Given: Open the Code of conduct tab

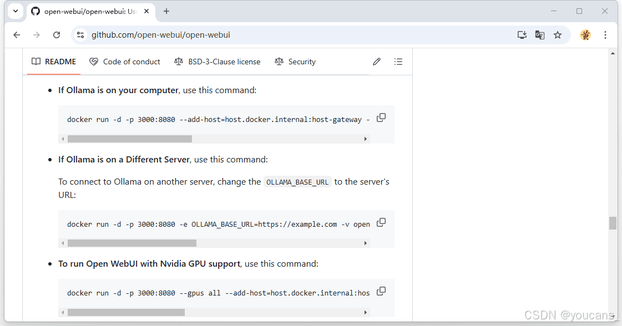Looking at the screenshot, I should 124,62.
